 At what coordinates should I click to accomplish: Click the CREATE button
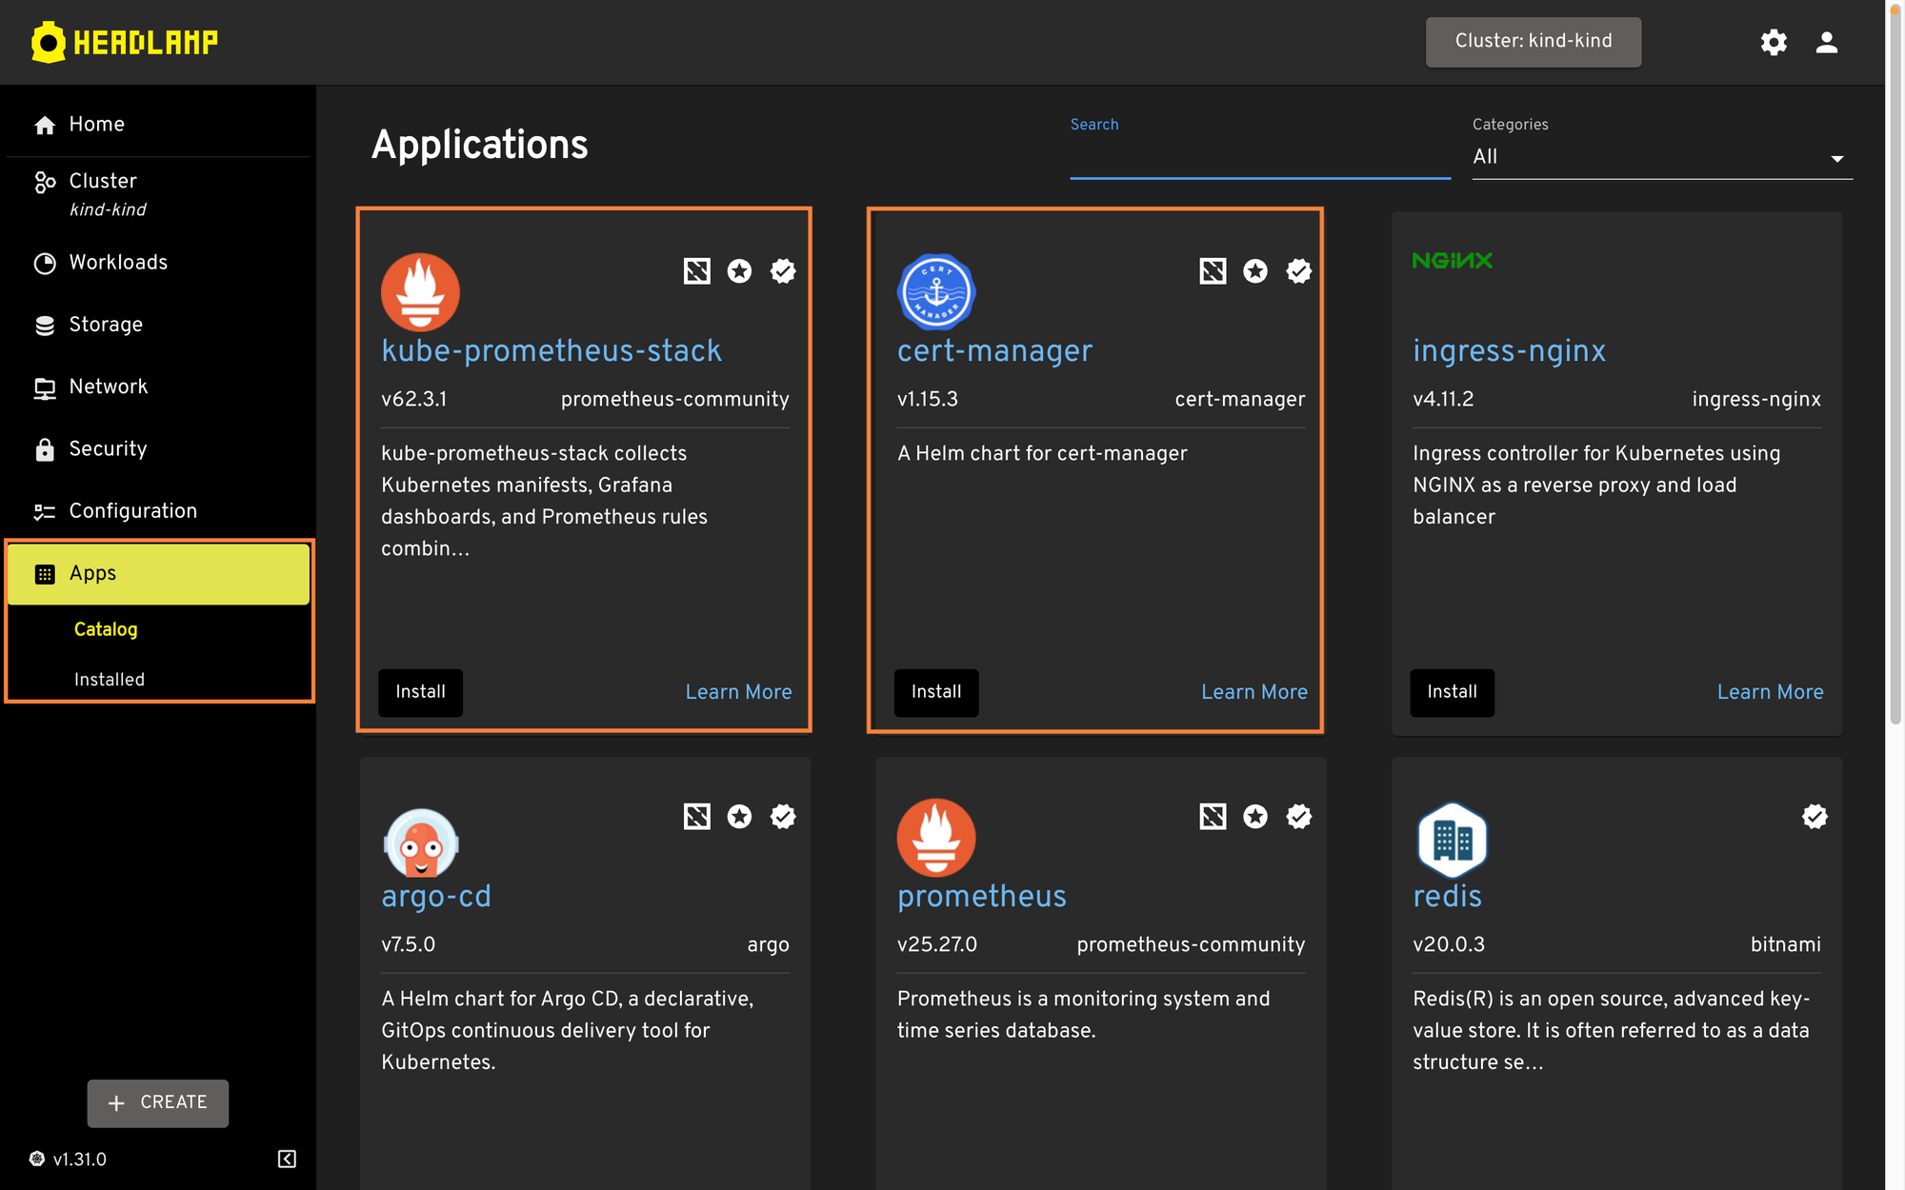[158, 1103]
